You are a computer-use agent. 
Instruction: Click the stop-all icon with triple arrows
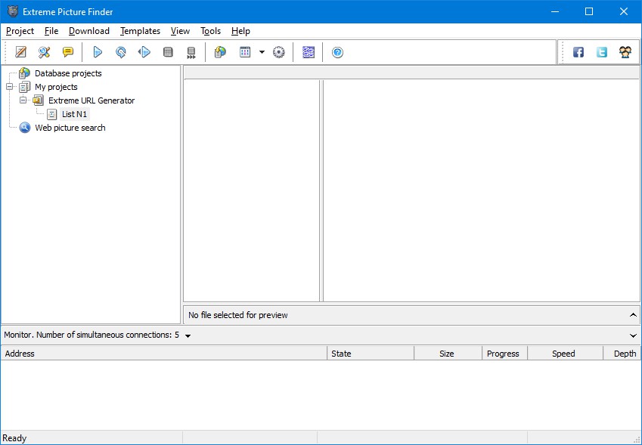tap(191, 52)
